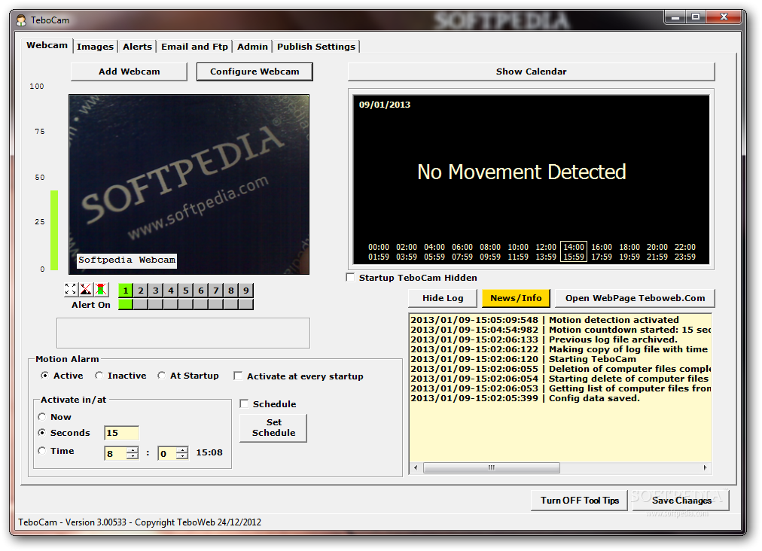Open the Alerts tab
The image size is (762, 551).
pyautogui.click(x=137, y=47)
